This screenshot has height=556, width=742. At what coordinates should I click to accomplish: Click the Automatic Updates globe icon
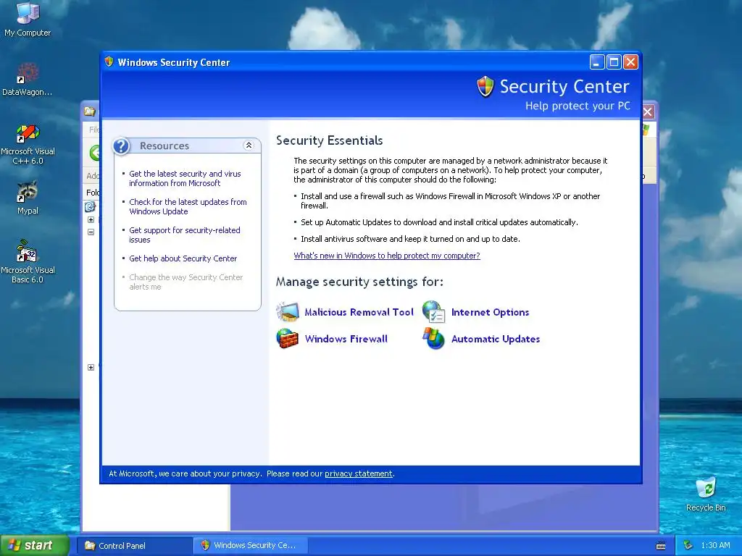433,339
